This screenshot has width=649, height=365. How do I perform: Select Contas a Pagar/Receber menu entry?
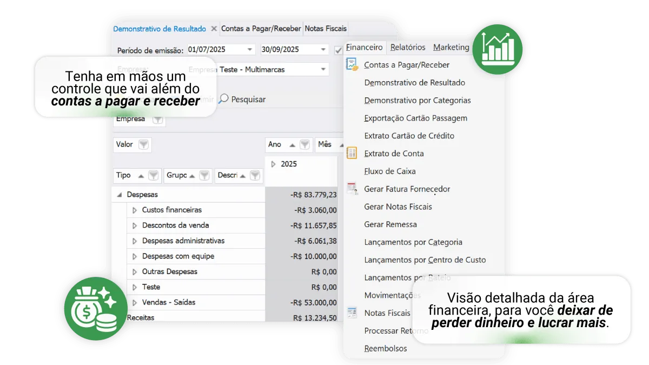click(x=407, y=65)
